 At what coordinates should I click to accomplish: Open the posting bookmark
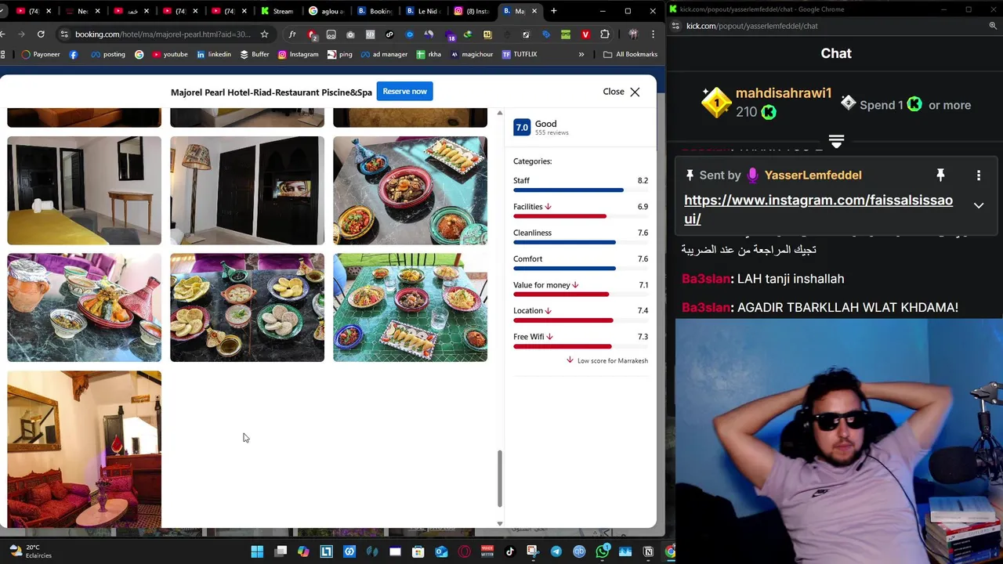[108, 54]
